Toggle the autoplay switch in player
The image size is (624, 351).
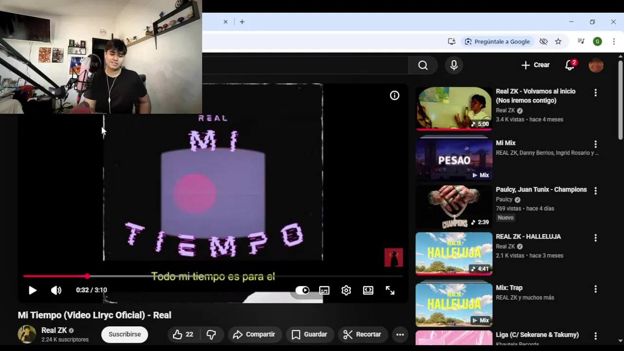302,291
